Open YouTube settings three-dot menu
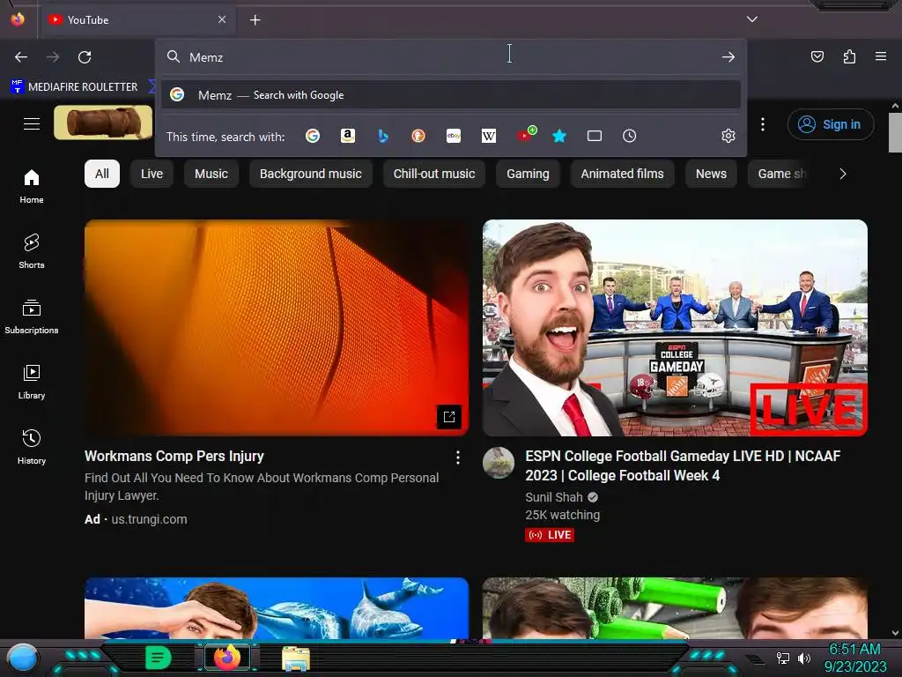Viewport: 902px width, 677px height. pyautogui.click(x=763, y=124)
